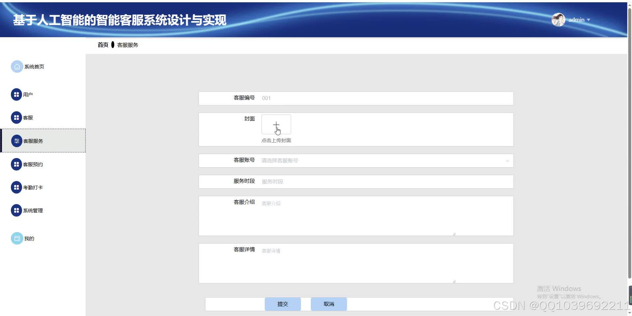Select the 用户 sidebar icon
Viewport: 632px width, 316px height.
point(17,94)
